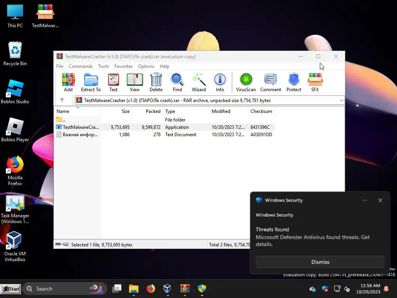
Task: Sort by the Size column header
Action: (116, 111)
